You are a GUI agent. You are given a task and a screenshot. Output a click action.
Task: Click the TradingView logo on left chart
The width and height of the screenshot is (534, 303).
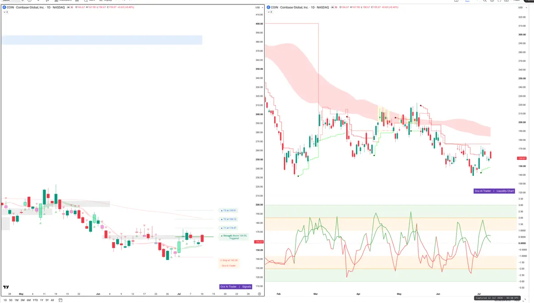click(x=6, y=287)
